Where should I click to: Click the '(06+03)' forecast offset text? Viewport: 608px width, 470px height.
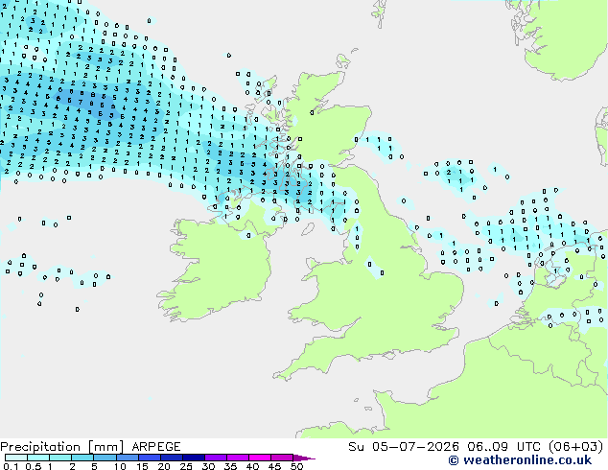click(576, 447)
